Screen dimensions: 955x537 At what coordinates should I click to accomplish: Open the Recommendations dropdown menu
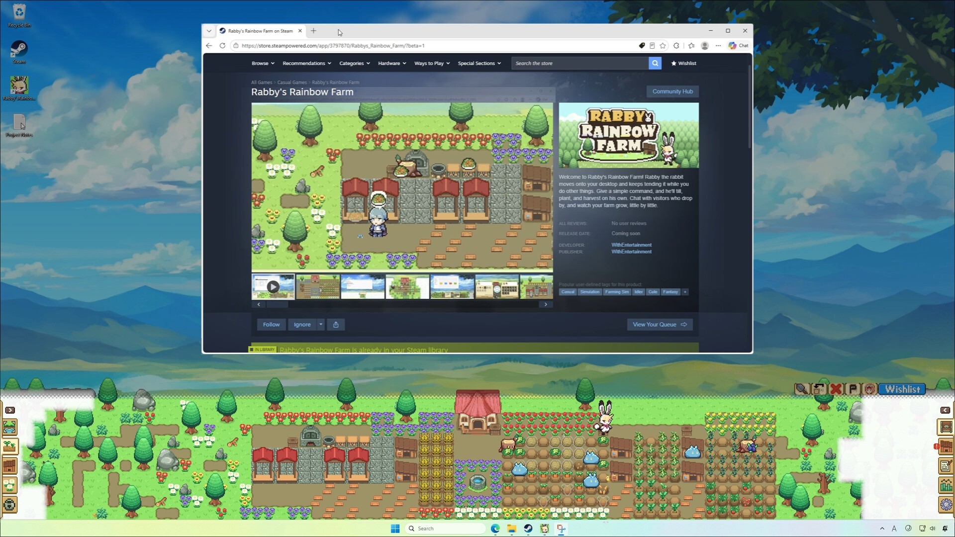307,63
